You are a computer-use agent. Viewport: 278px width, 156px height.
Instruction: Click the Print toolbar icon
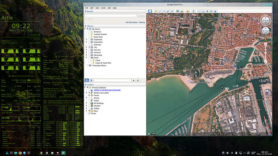point(203,11)
